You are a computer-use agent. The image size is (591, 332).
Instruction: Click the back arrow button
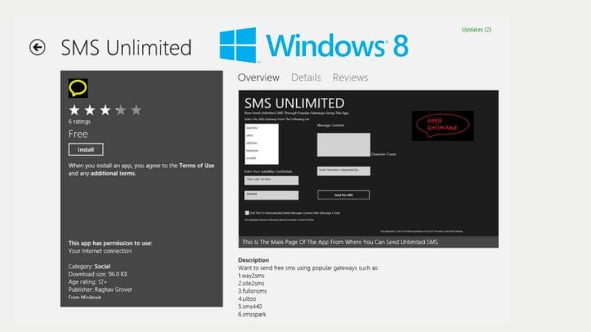37,47
